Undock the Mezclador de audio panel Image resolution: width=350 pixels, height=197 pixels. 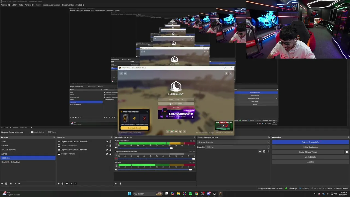(x=195, y=137)
